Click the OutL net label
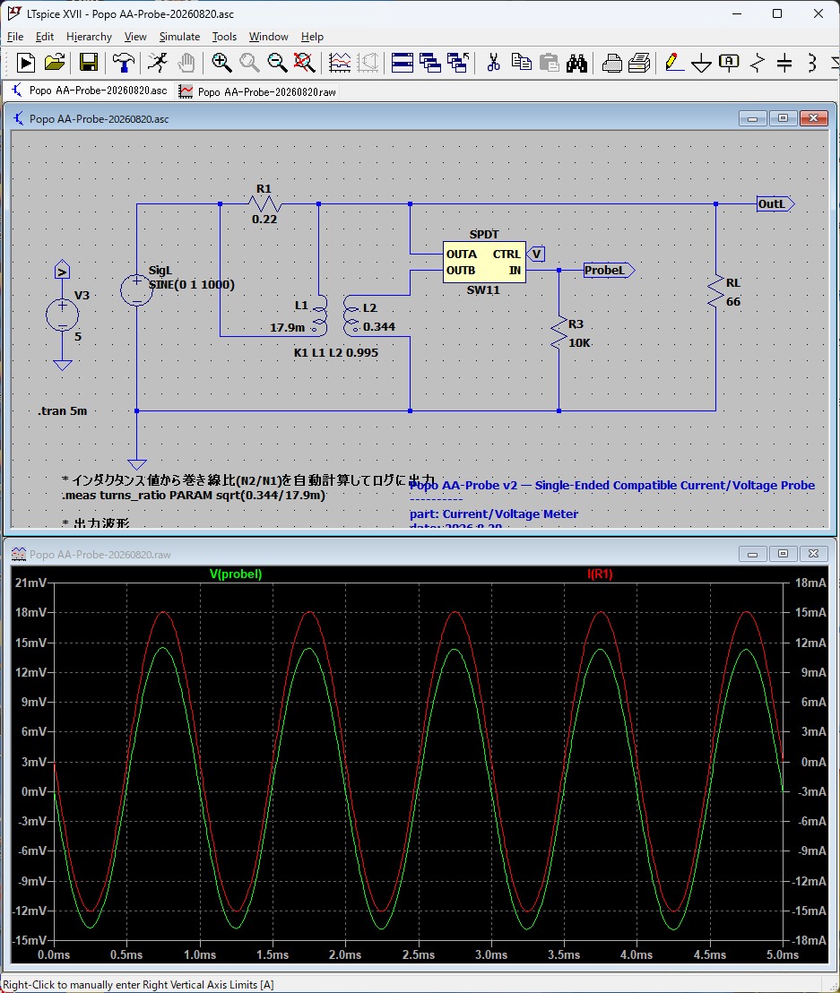This screenshot has width=840, height=993. [x=775, y=204]
